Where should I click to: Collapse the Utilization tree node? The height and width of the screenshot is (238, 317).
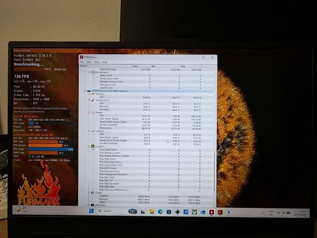point(88,205)
